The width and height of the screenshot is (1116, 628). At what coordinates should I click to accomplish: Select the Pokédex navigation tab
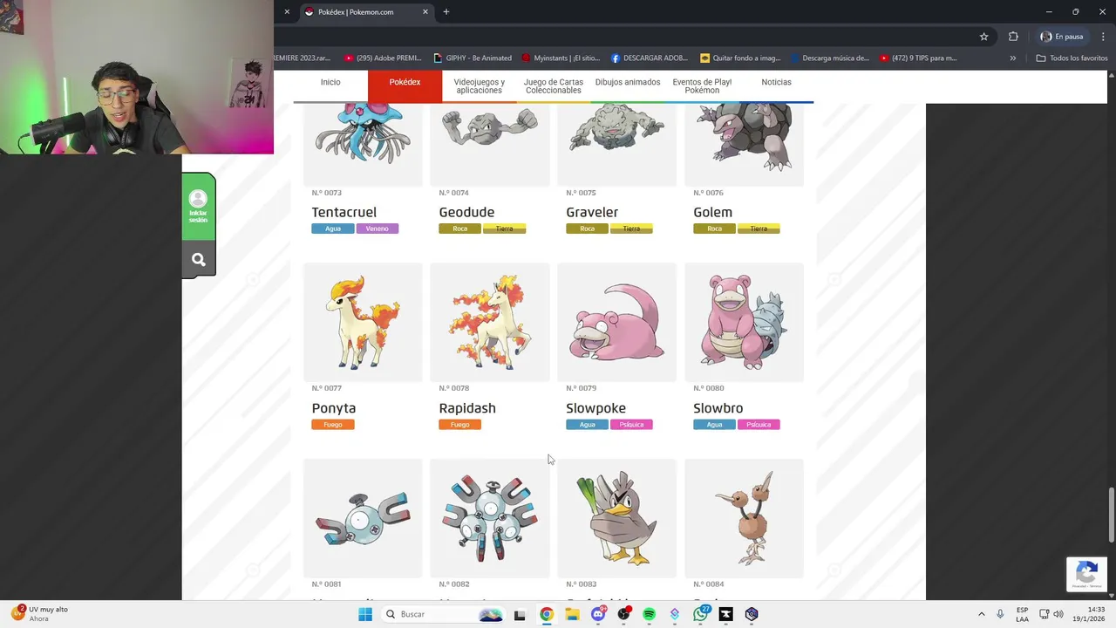tap(405, 82)
